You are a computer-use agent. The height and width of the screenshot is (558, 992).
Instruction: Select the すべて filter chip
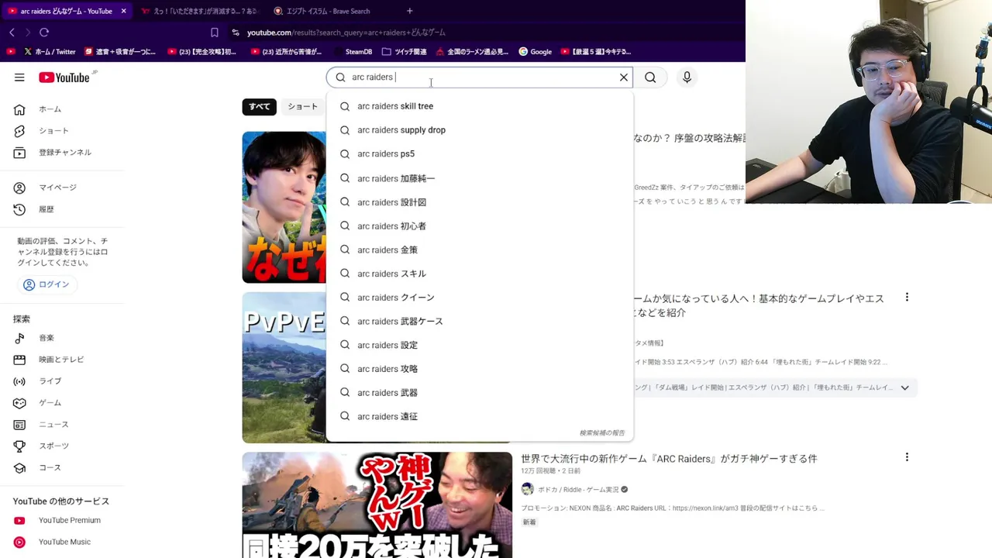(x=259, y=107)
